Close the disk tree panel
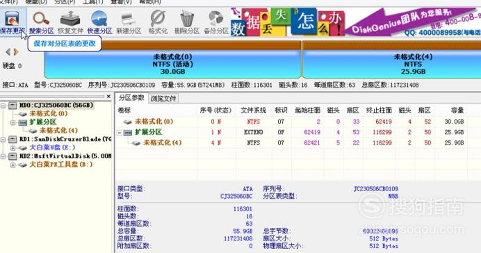 click(108, 97)
